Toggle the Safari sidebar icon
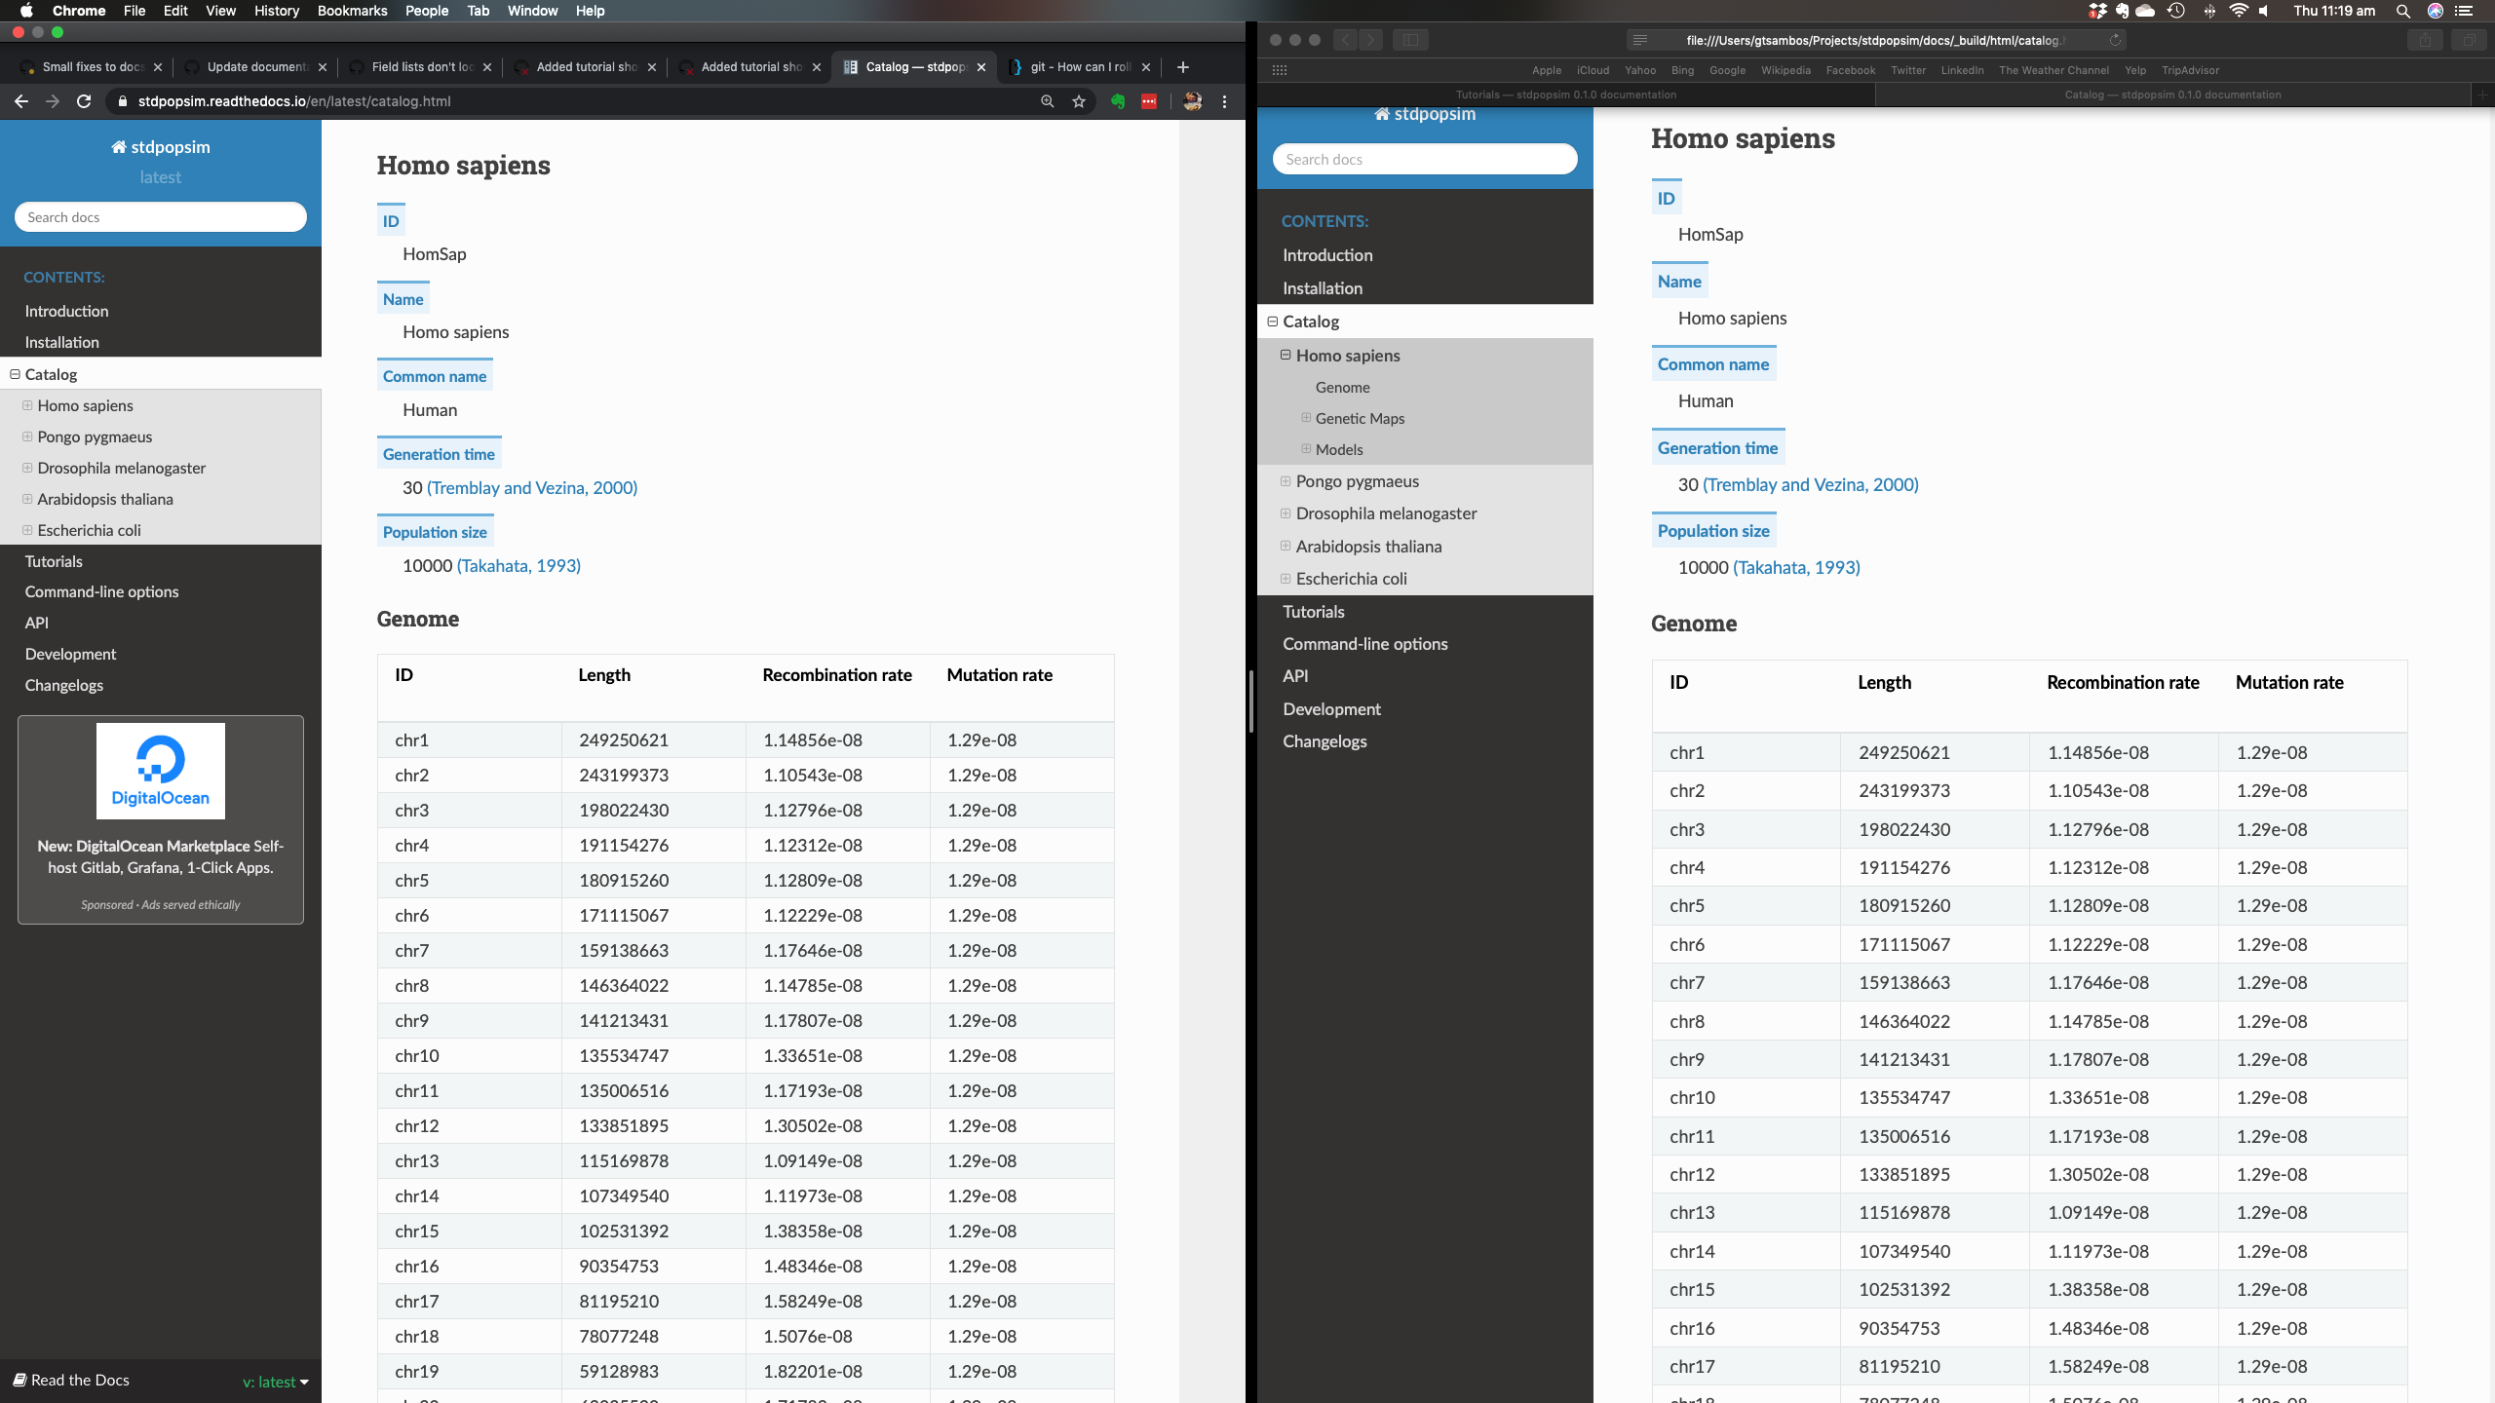 click(x=1410, y=40)
